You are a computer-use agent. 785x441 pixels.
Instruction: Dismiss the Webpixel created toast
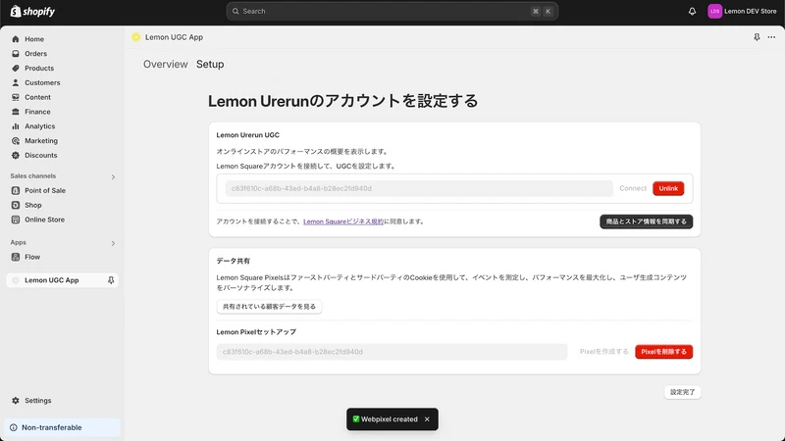427,419
